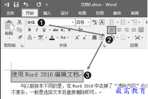Switch to the 布局 tab
Image resolution: width=148 pixels, height=99 pixels.
[x=82, y=13]
